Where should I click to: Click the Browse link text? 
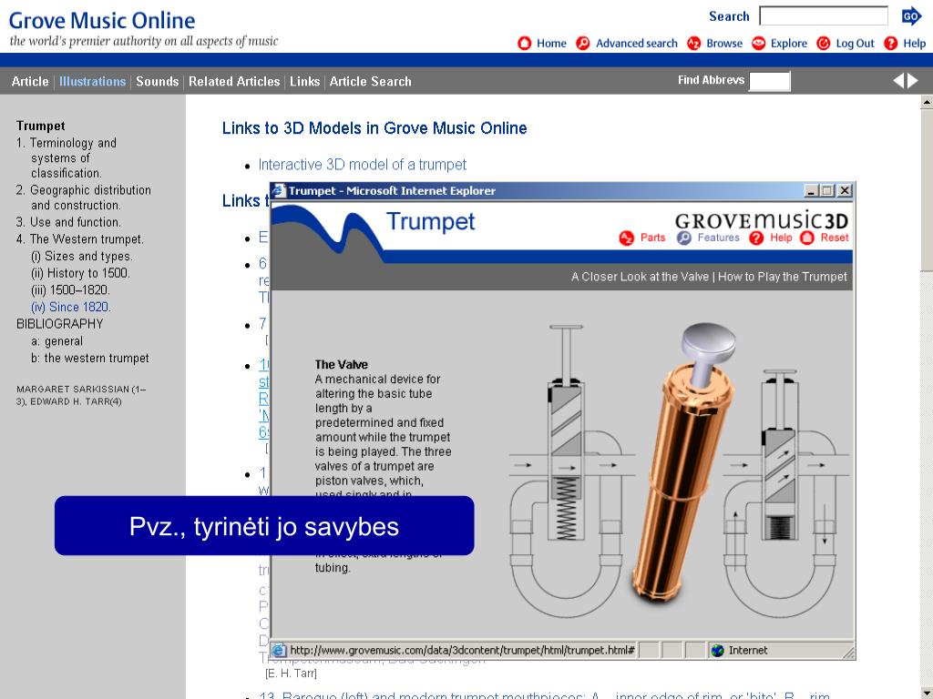(x=724, y=44)
